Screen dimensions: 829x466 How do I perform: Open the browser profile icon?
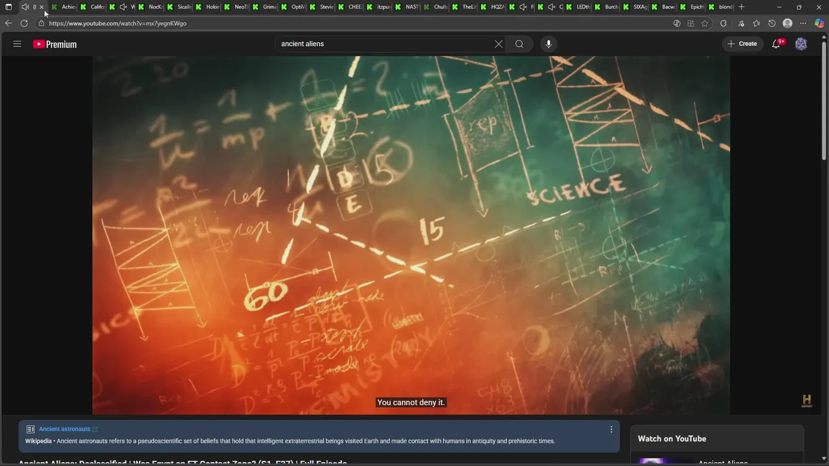788,23
